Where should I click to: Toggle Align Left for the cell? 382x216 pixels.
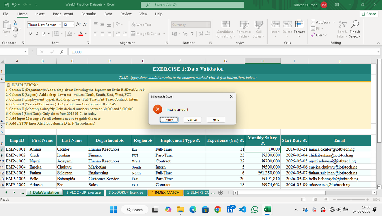(x=95, y=33)
